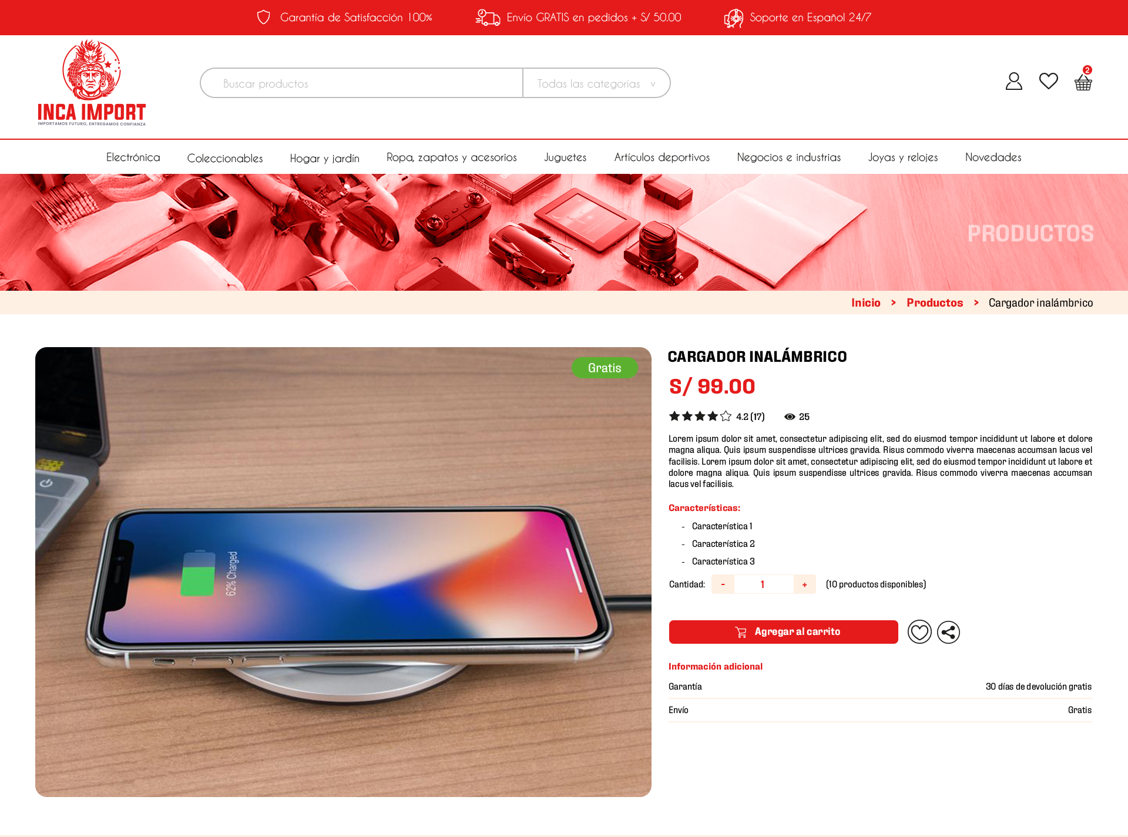Go to Productos breadcrumb link
The width and height of the screenshot is (1128, 837).
click(x=935, y=302)
